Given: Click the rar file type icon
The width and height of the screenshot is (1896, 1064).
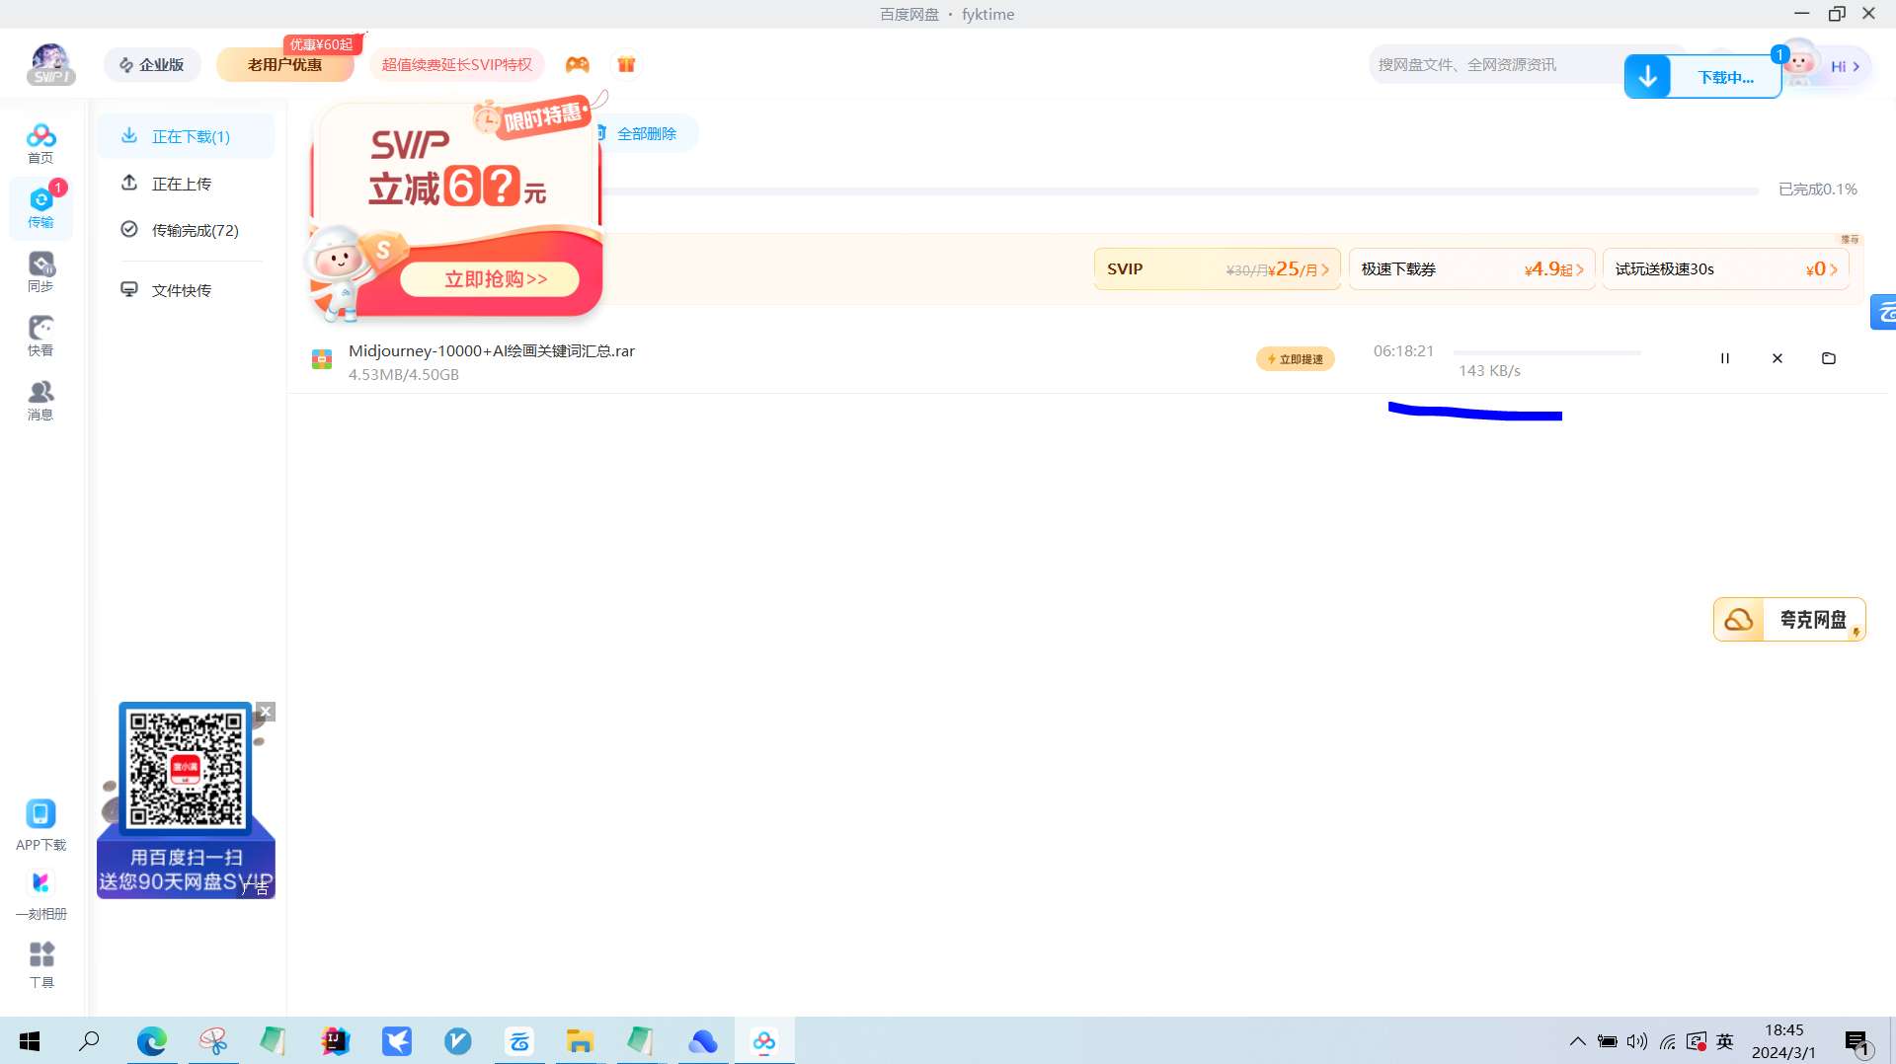Looking at the screenshot, I should coord(322,359).
